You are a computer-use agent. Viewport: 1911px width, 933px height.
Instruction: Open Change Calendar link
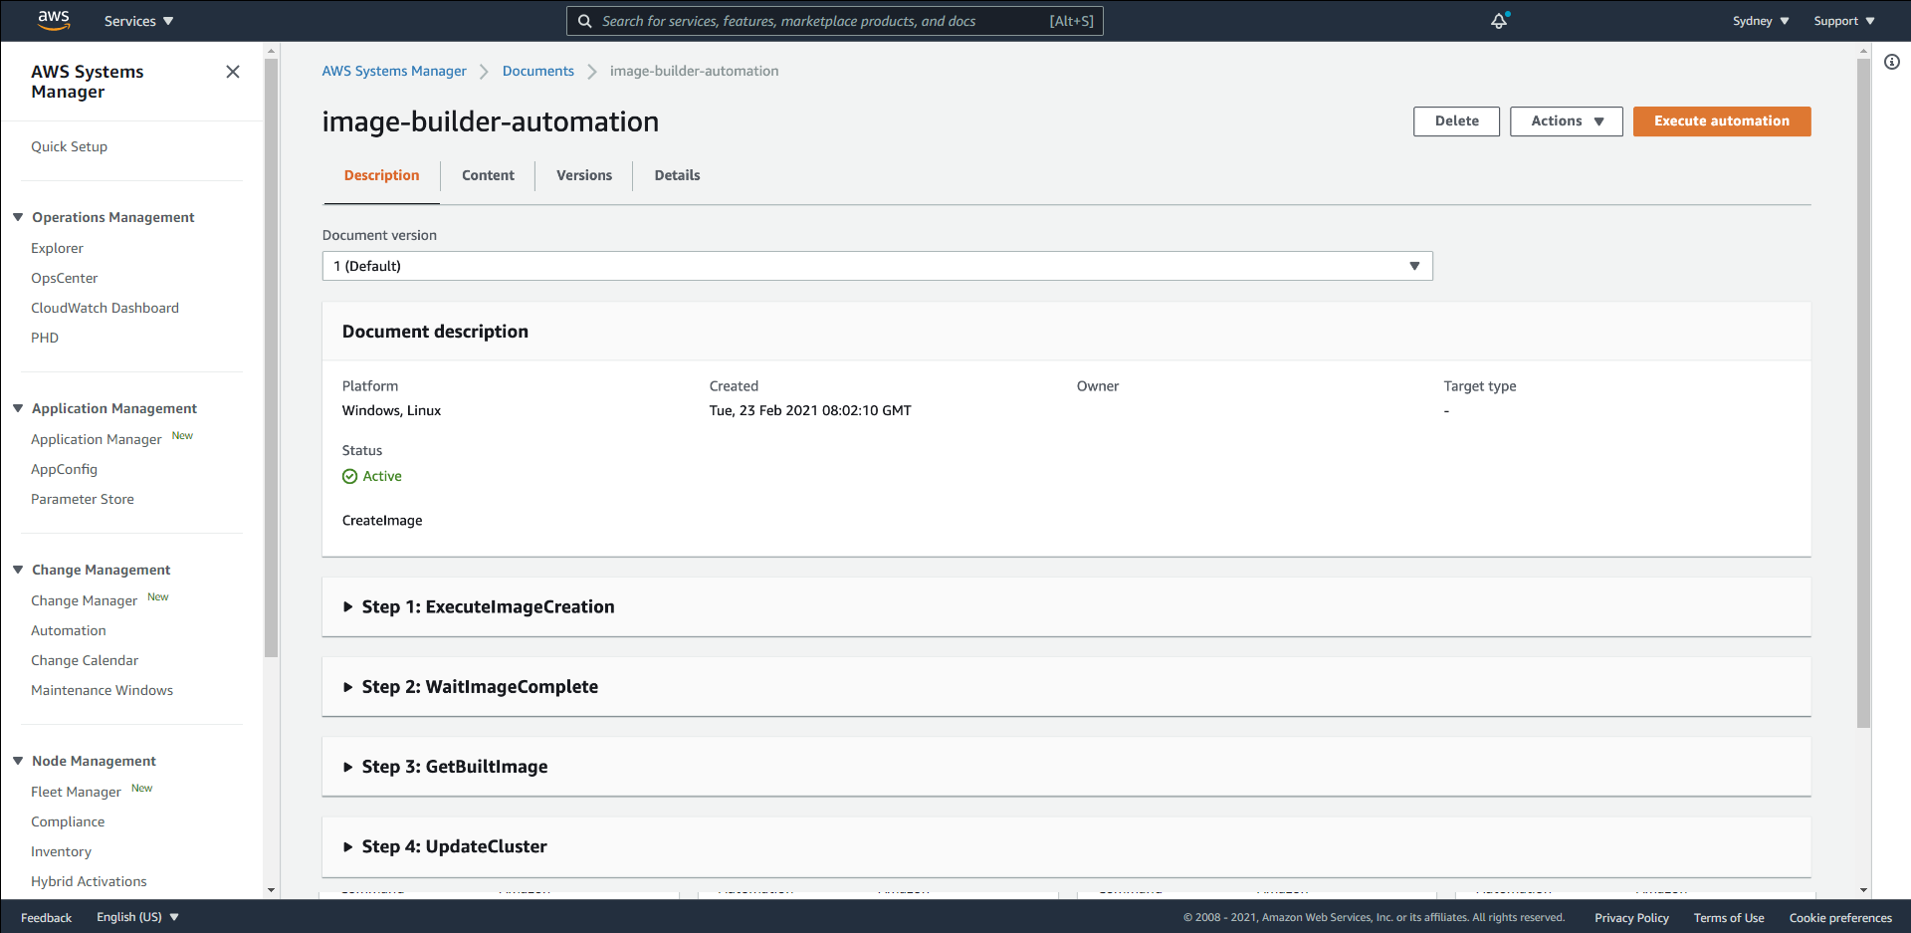point(85,660)
